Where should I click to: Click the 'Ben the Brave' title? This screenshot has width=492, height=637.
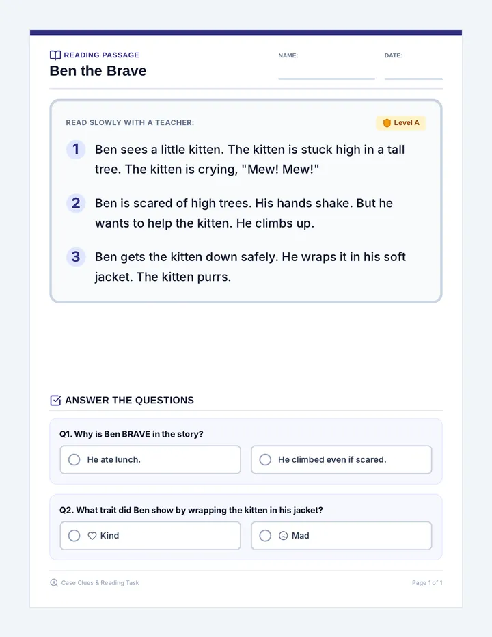(98, 70)
